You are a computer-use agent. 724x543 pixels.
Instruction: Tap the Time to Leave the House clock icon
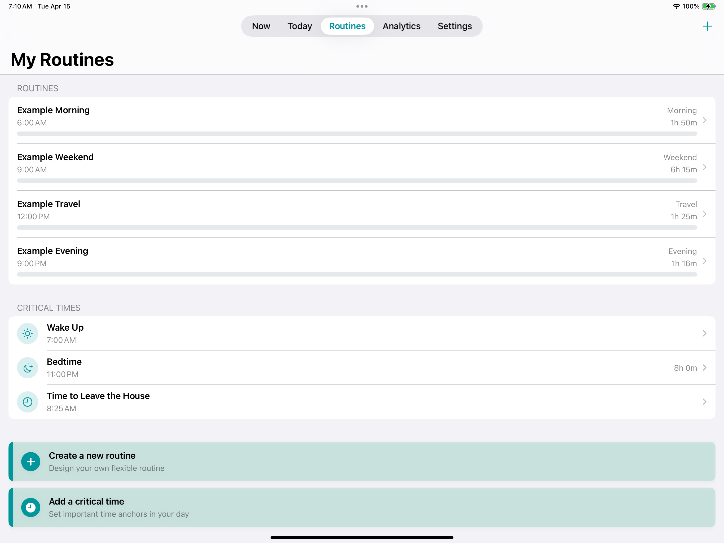[28, 402]
